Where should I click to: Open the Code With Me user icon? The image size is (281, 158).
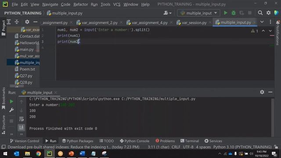(x=167, y=13)
